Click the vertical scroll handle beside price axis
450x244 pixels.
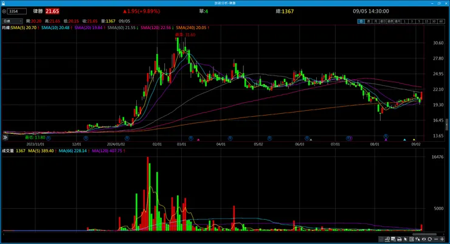coord(446,125)
